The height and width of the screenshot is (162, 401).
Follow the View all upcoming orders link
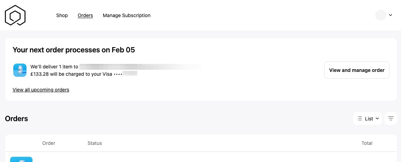41,90
